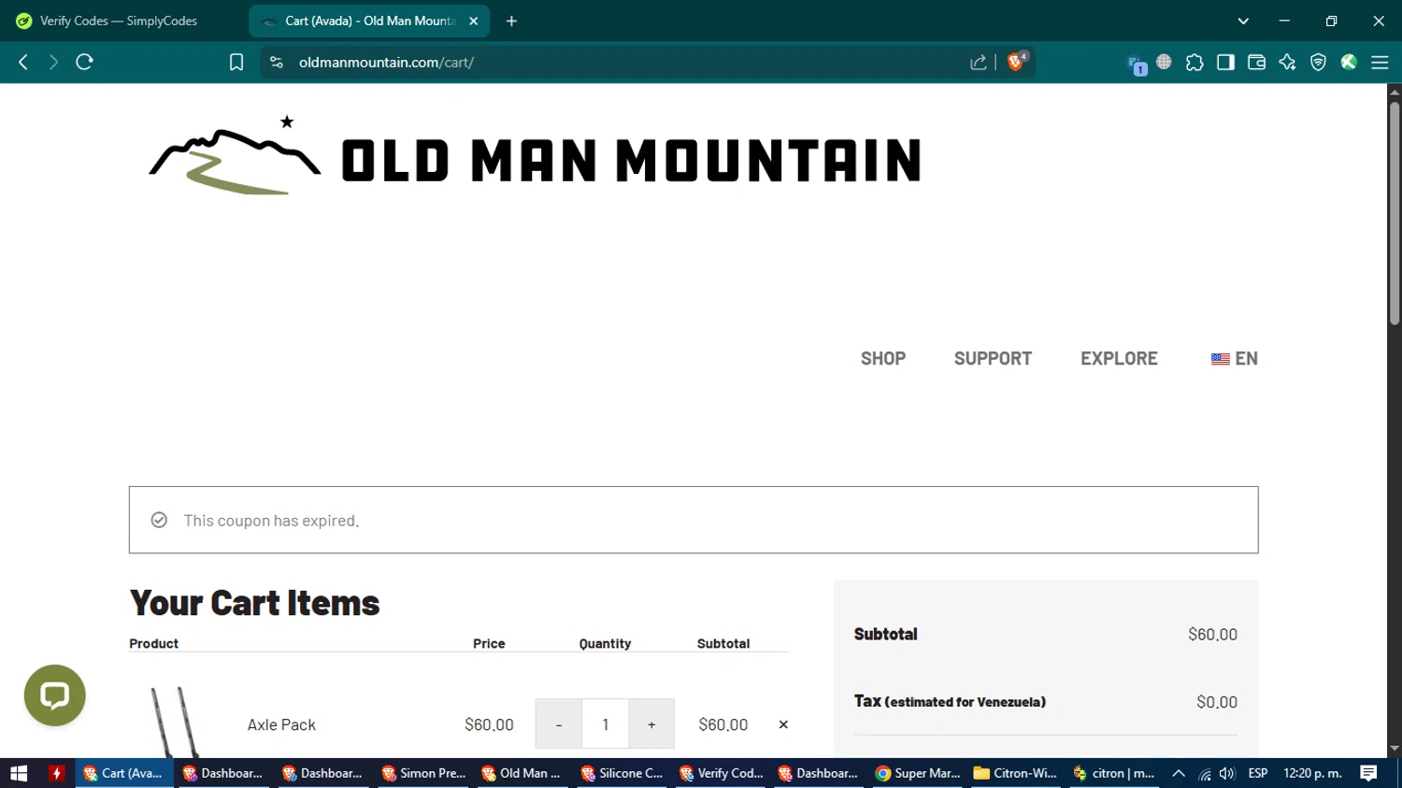Open Brave Shields lion icon
The width and height of the screenshot is (1402, 788).
pyautogui.click(x=1017, y=62)
